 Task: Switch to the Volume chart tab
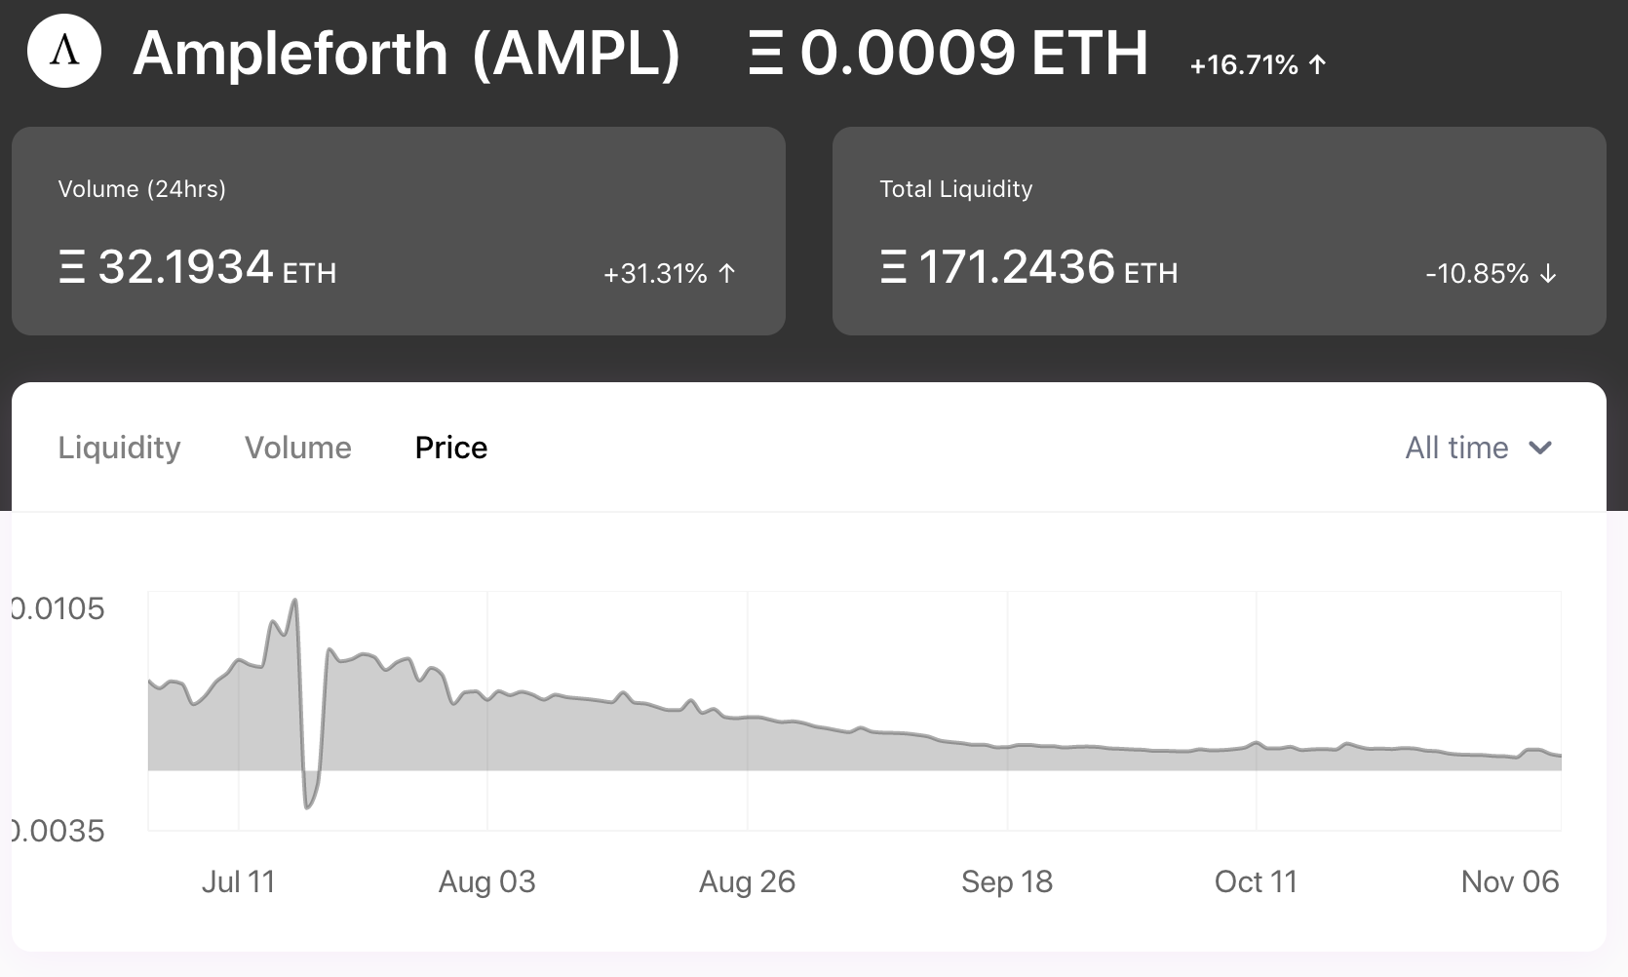point(298,448)
